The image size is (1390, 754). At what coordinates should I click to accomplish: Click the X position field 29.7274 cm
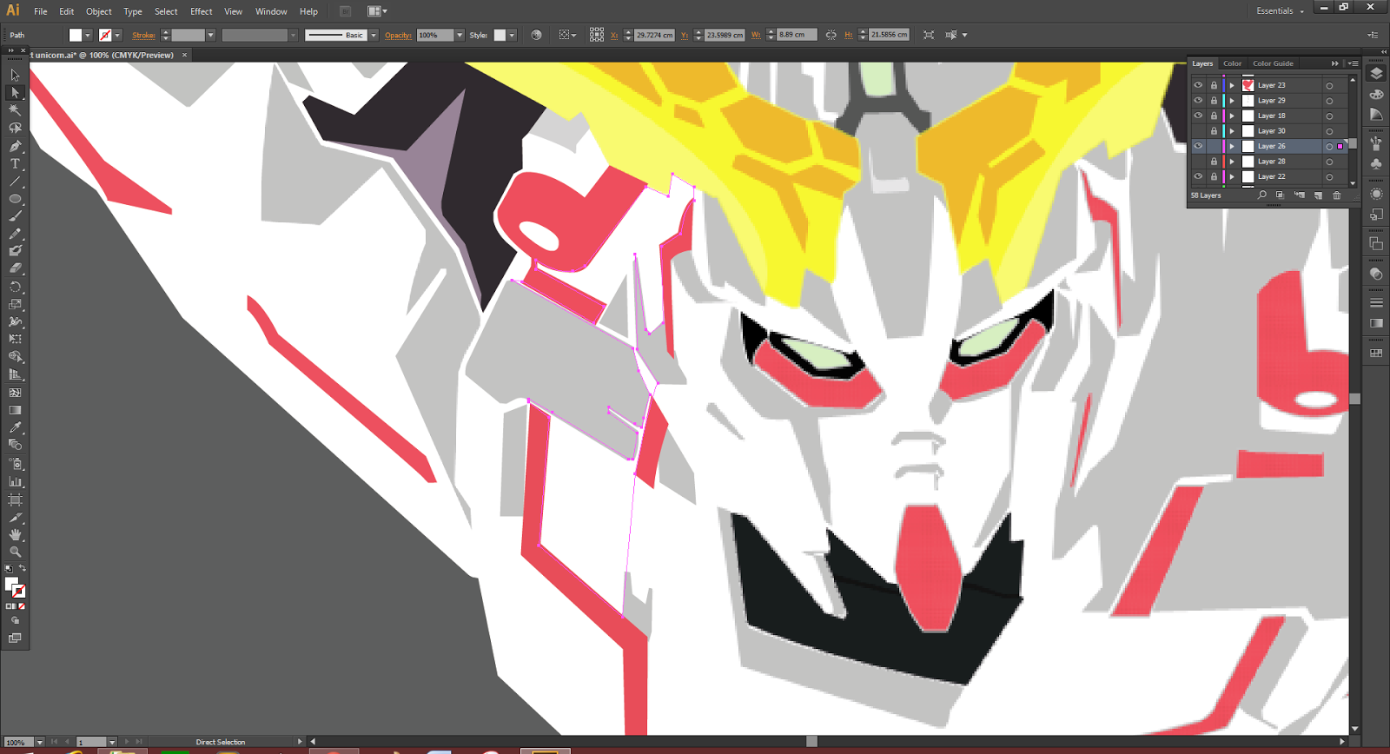tap(654, 35)
